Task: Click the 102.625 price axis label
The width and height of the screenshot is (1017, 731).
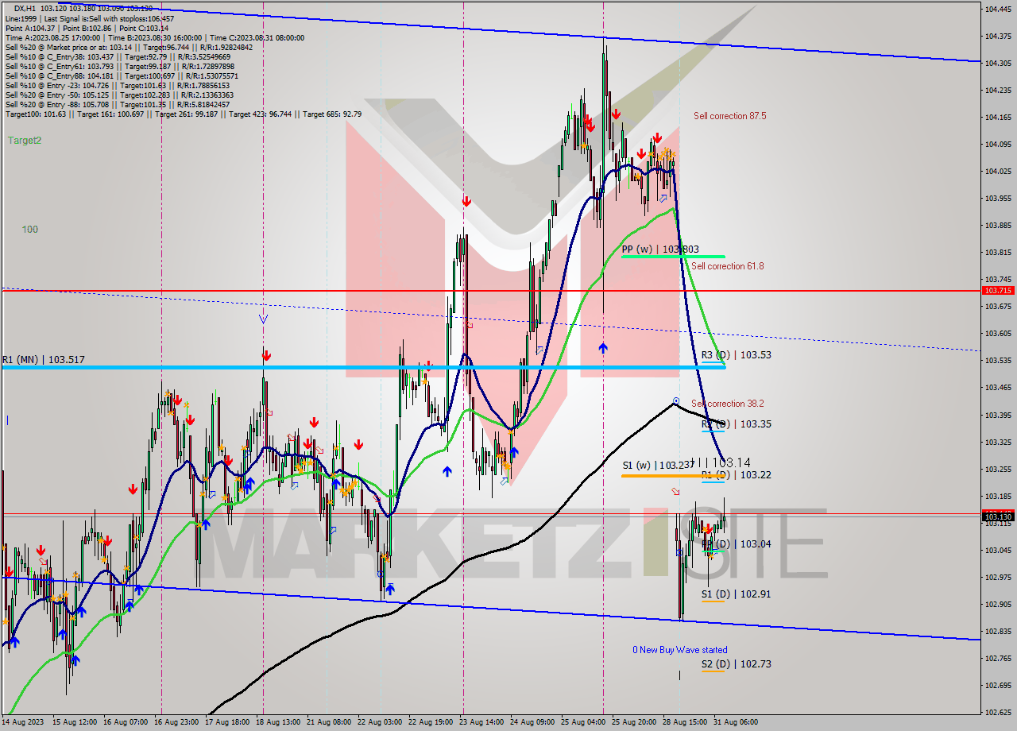Action: pos(998,712)
